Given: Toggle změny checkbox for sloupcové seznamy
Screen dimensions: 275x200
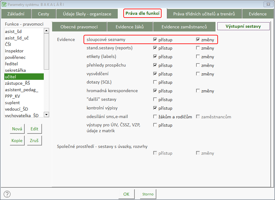Looking at the screenshot, I should pyautogui.click(x=198, y=40).
